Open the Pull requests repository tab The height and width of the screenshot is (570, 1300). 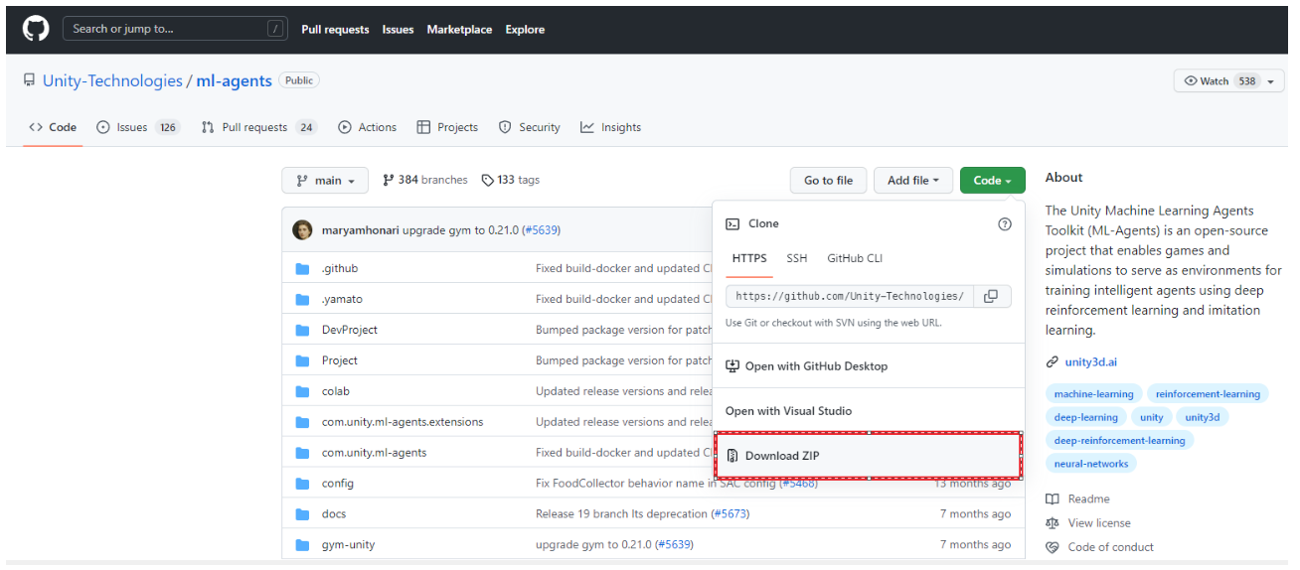(x=258, y=127)
